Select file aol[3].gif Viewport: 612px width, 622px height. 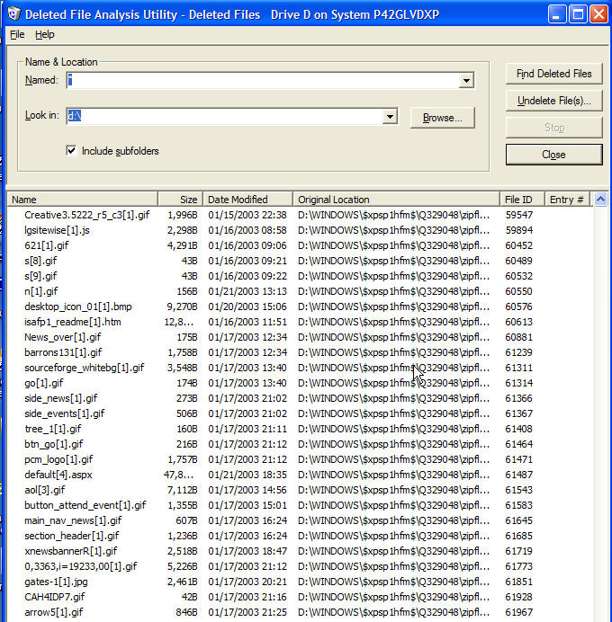[x=44, y=490]
